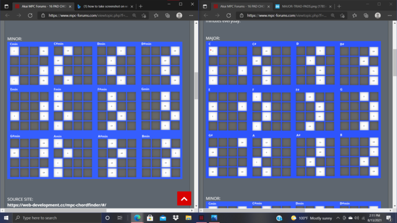397x223 pixels.
Task: Open profile menu in left browser window
Action: 179,16
